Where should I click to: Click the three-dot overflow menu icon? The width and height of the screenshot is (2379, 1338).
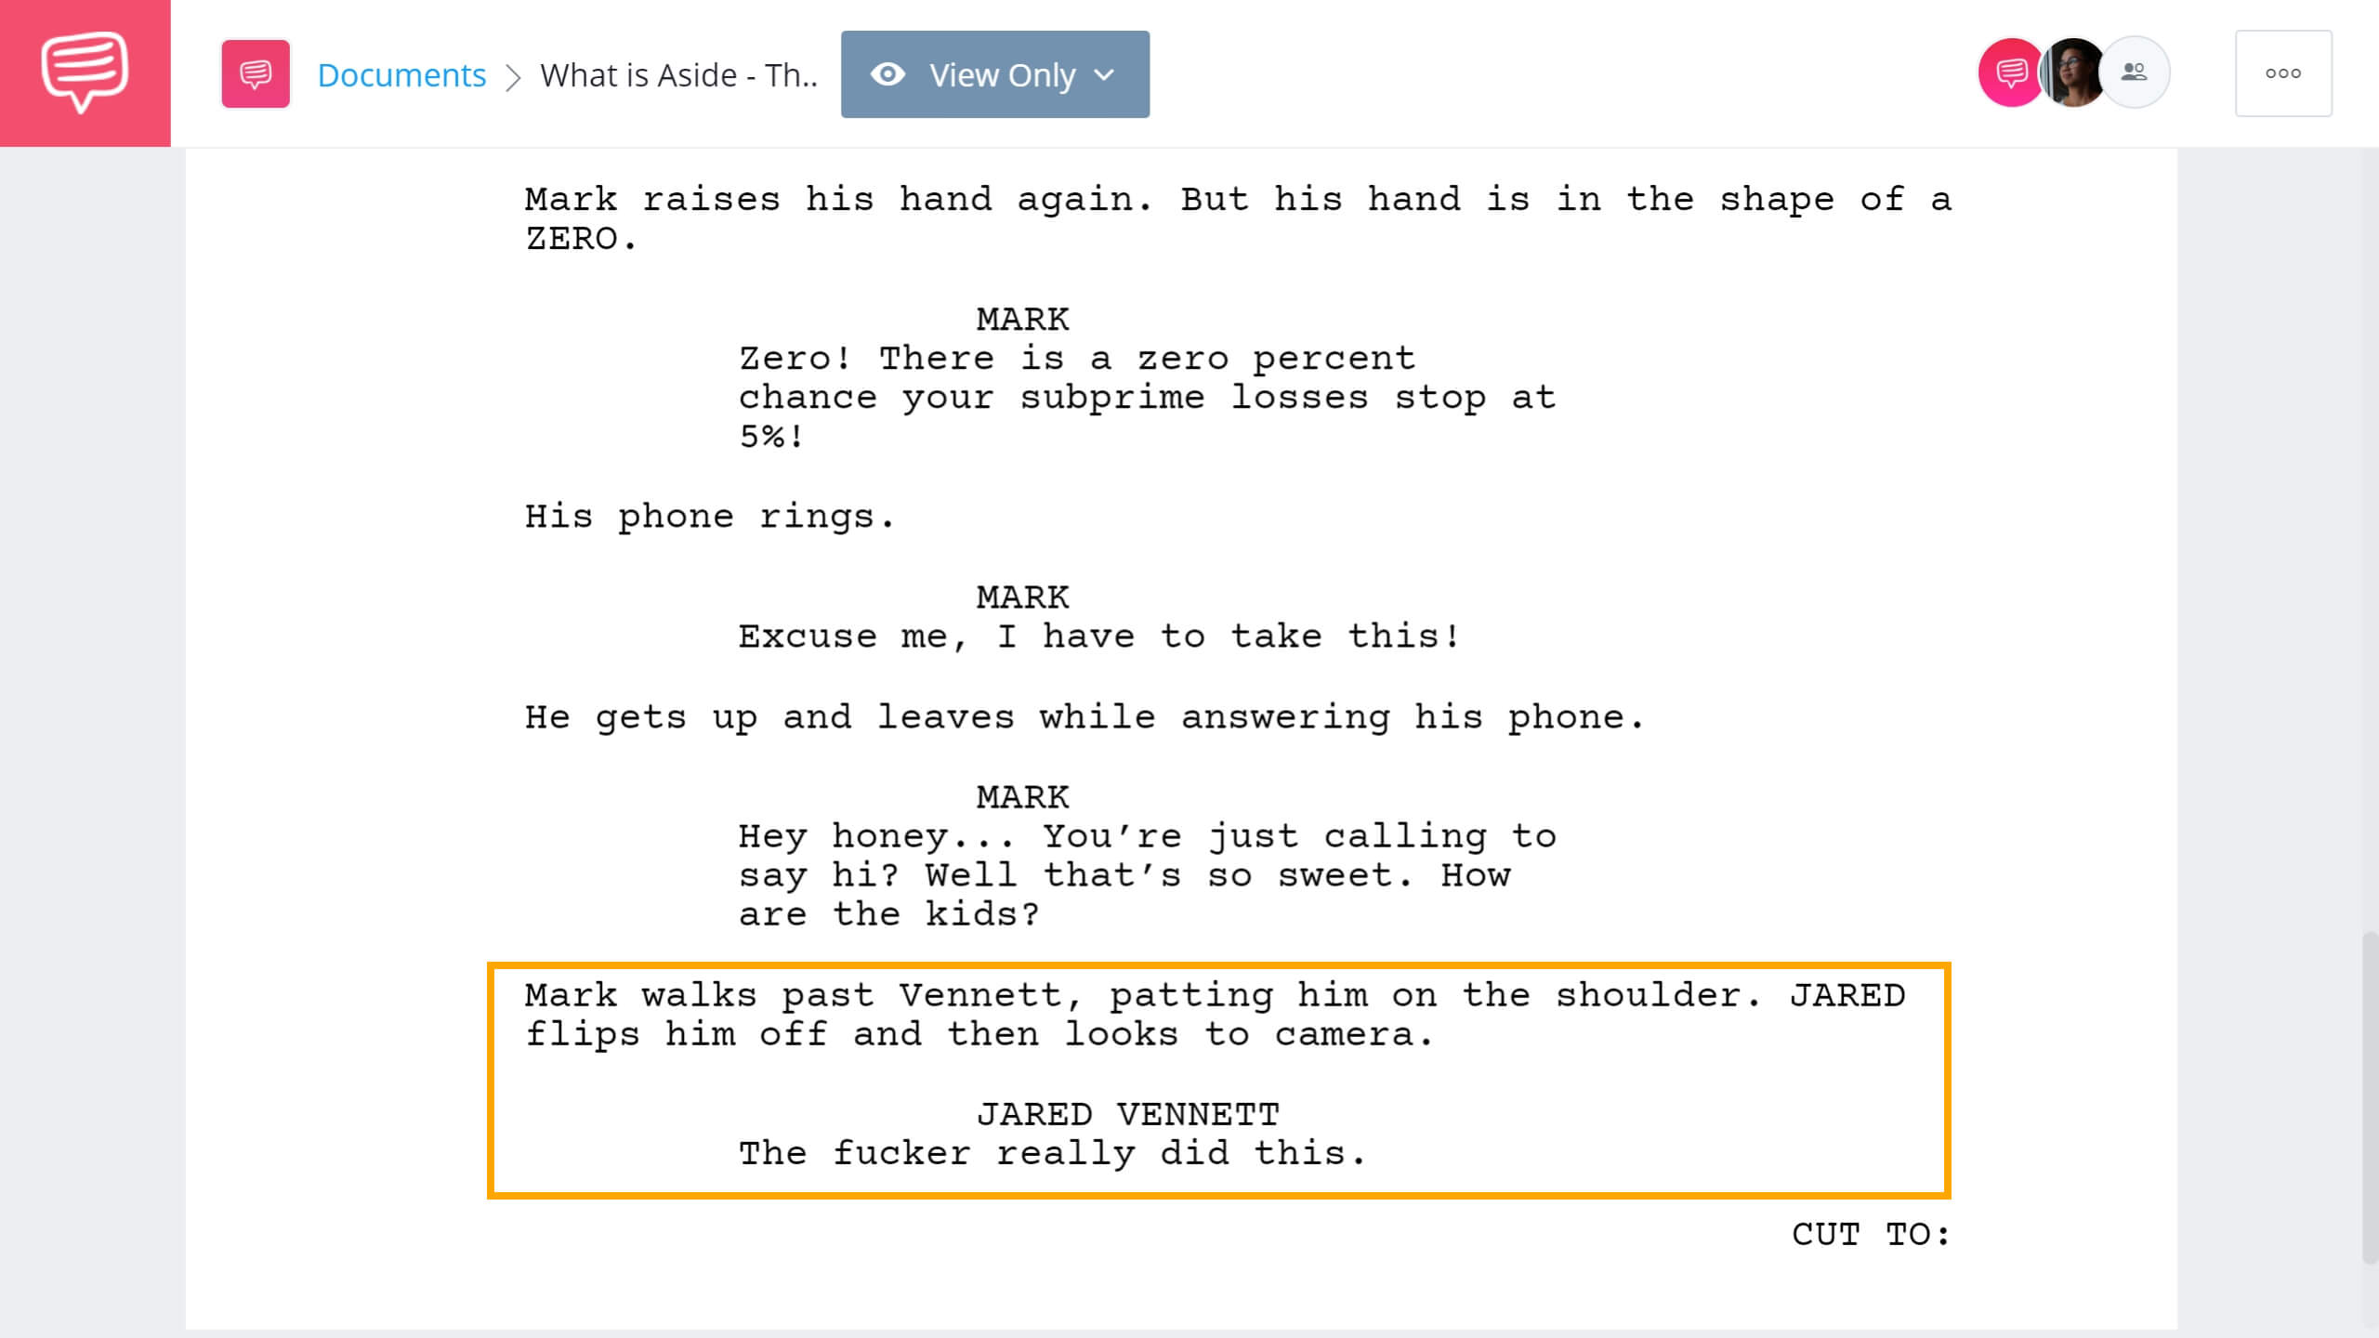tap(2282, 73)
